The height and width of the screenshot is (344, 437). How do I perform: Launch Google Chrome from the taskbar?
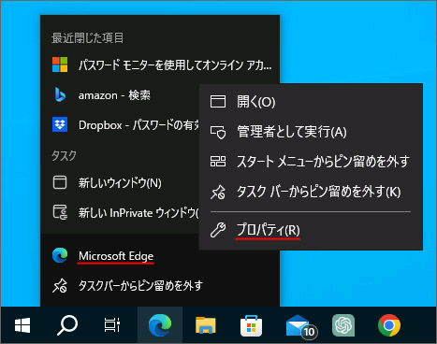[x=389, y=325]
